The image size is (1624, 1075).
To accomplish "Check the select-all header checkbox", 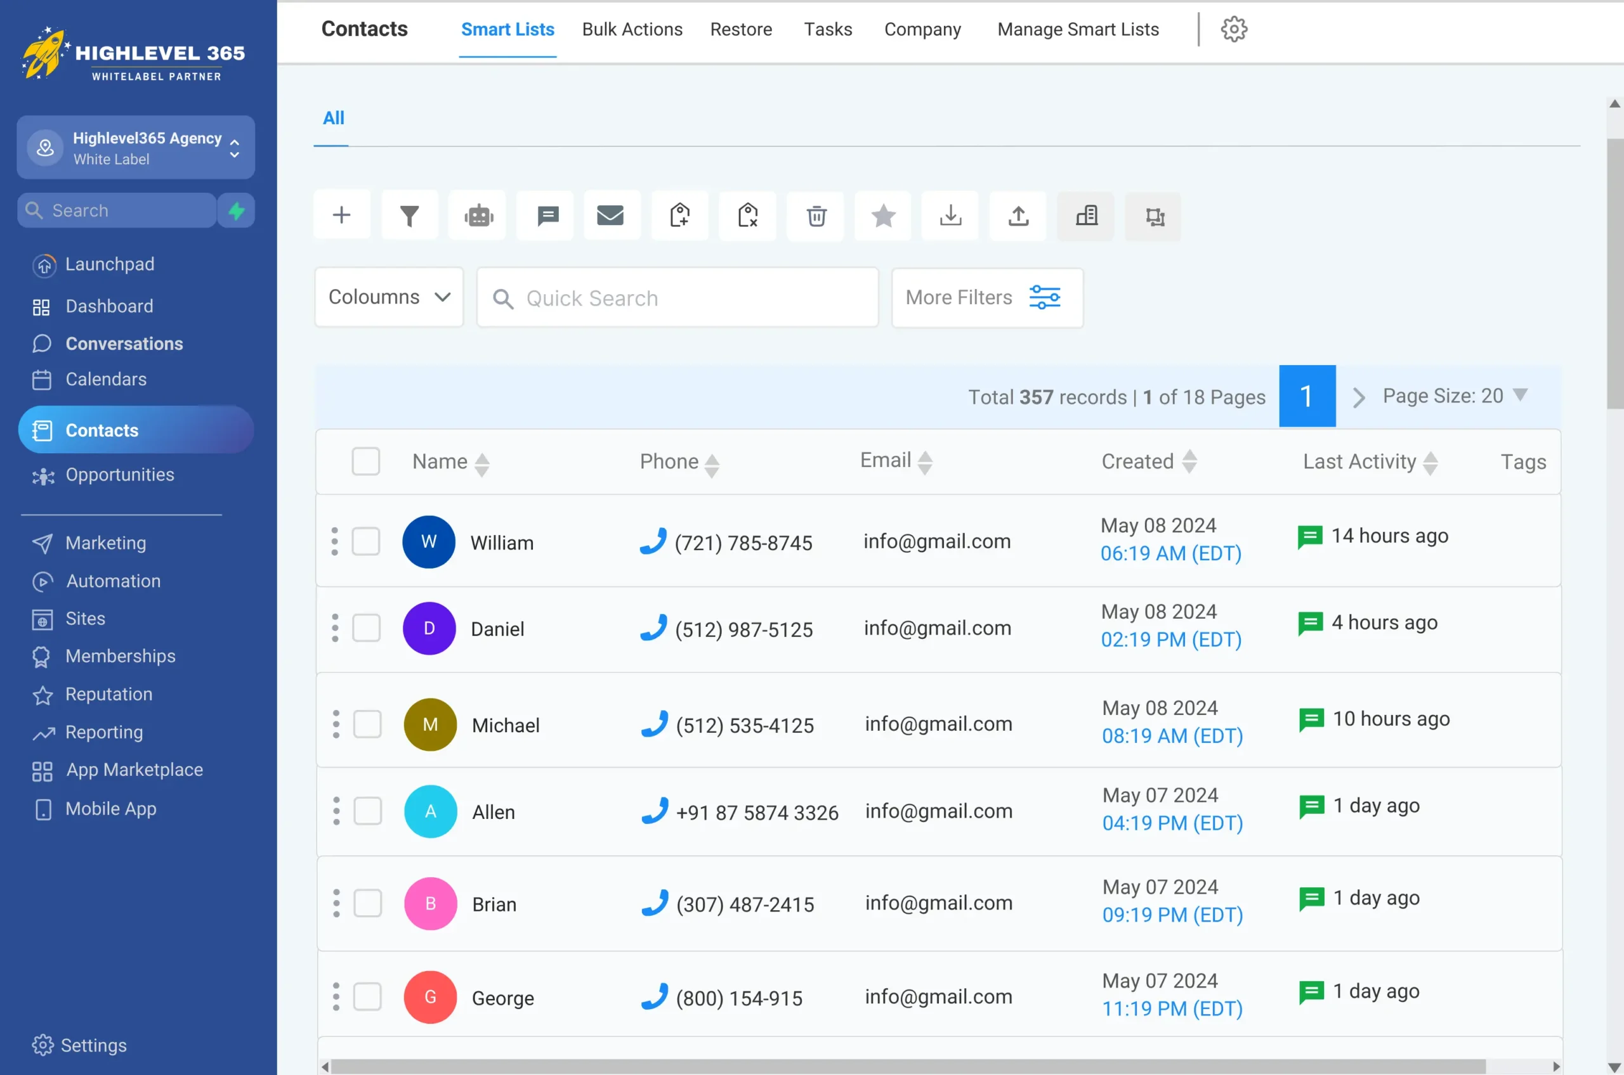I will [x=365, y=461].
